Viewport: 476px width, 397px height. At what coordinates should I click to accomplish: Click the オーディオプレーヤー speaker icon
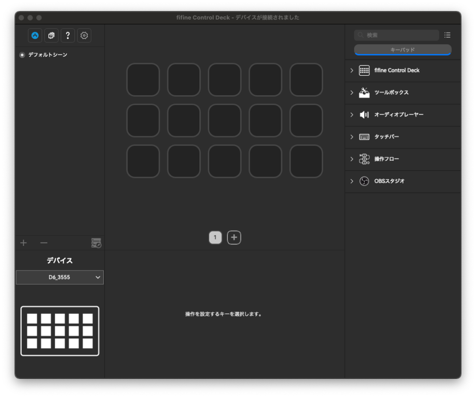[364, 115]
